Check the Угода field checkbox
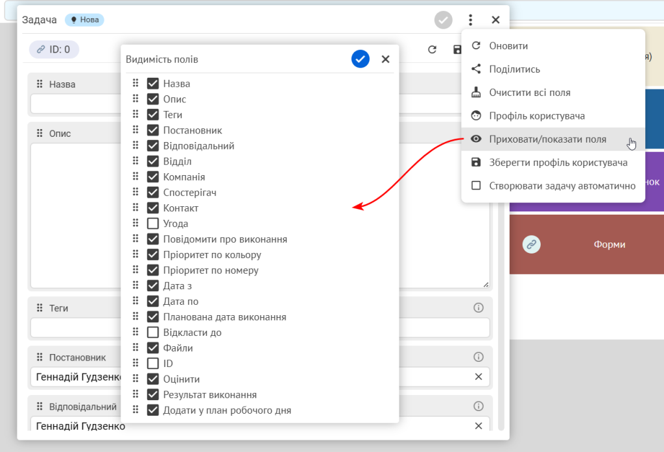664x452 pixels. click(153, 224)
